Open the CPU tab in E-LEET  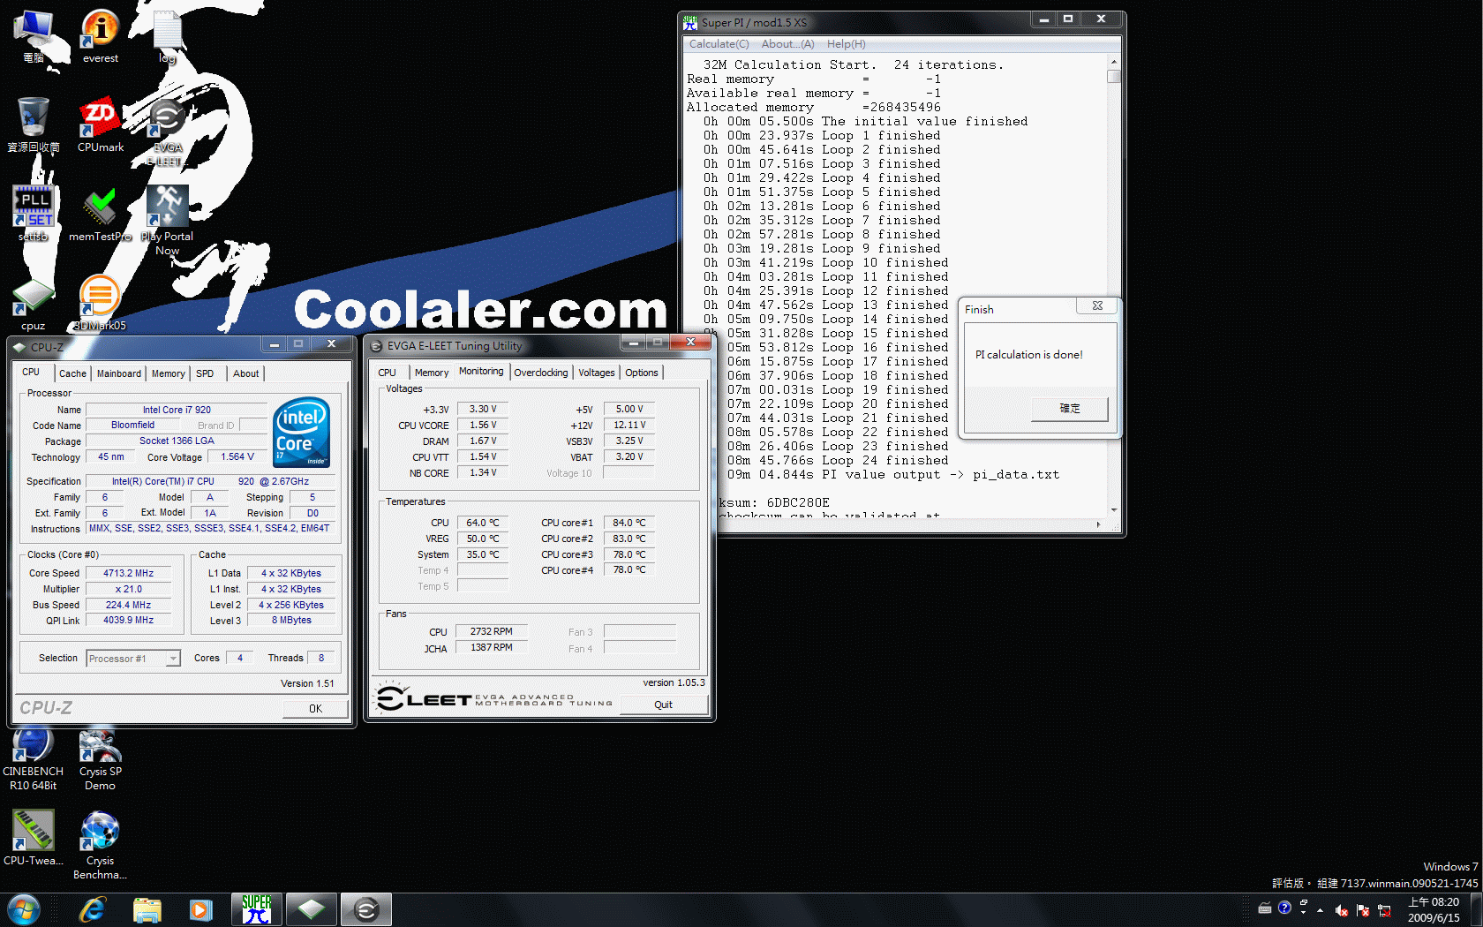pyautogui.click(x=387, y=373)
